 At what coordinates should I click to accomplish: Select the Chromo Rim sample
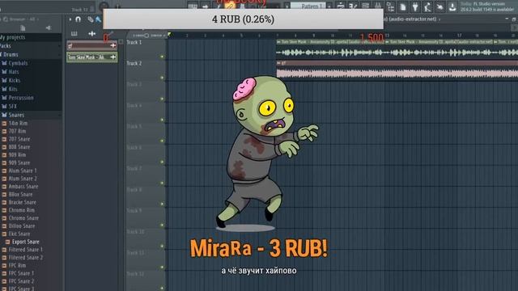pos(22,210)
